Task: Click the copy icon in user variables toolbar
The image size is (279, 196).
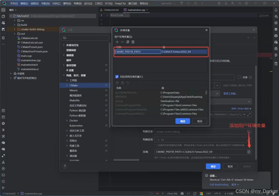Action: [x=128, y=42]
